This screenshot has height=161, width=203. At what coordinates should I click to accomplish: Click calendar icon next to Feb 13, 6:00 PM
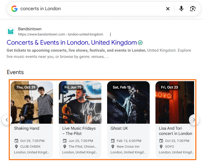[x=113, y=141]
